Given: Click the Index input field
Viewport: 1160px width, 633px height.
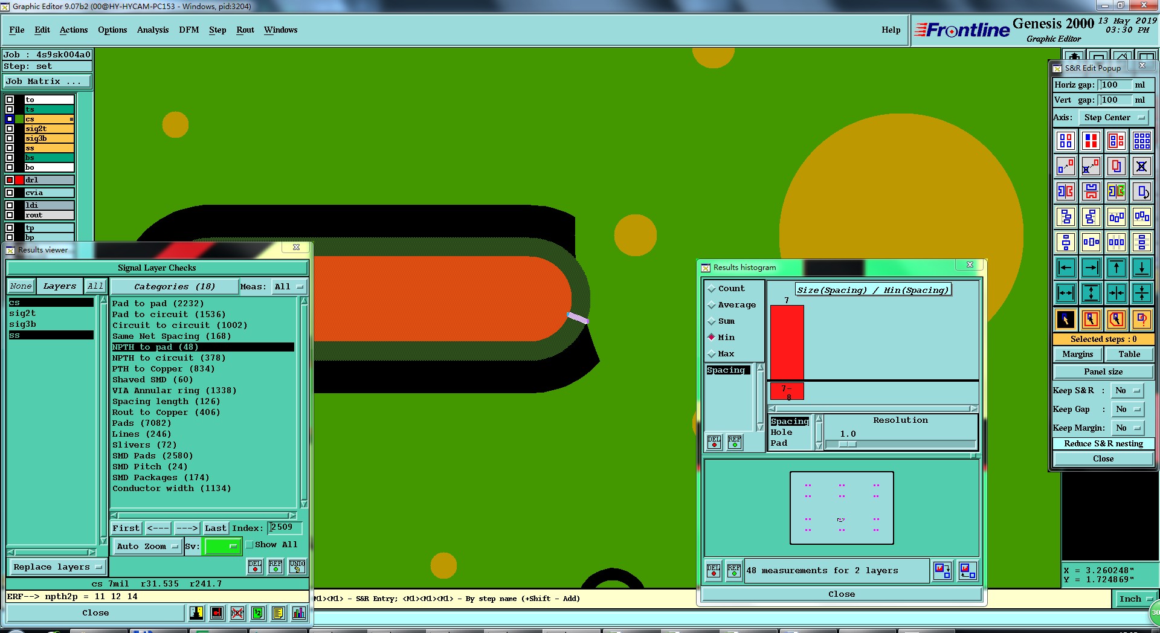Looking at the screenshot, I should point(285,528).
